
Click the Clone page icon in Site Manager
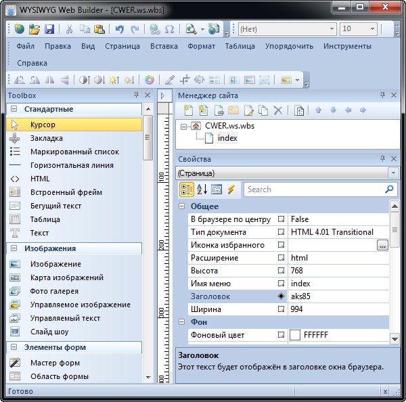(x=263, y=110)
